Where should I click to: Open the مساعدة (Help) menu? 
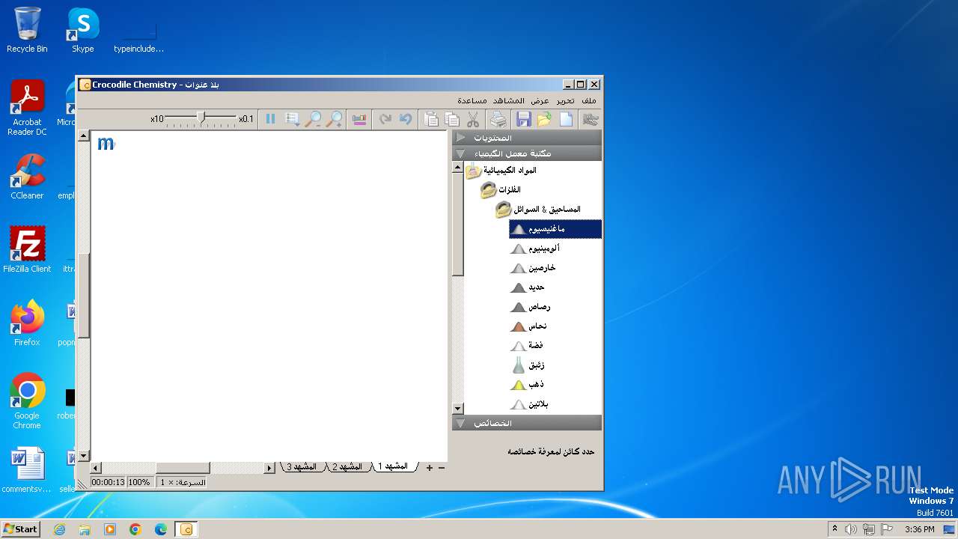click(472, 100)
